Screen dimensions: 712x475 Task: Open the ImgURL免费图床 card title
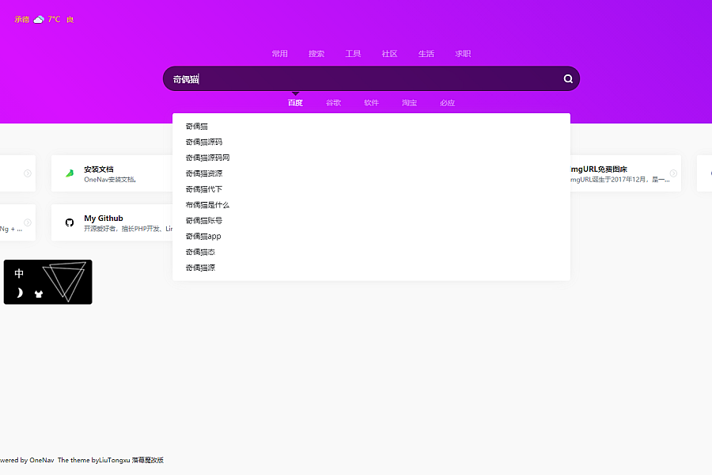tap(599, 169)
